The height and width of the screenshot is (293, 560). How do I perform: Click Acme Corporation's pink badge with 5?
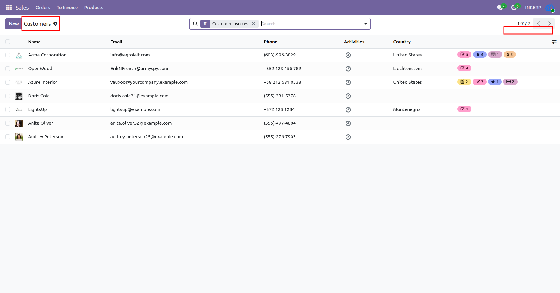(x=464, y=55)
